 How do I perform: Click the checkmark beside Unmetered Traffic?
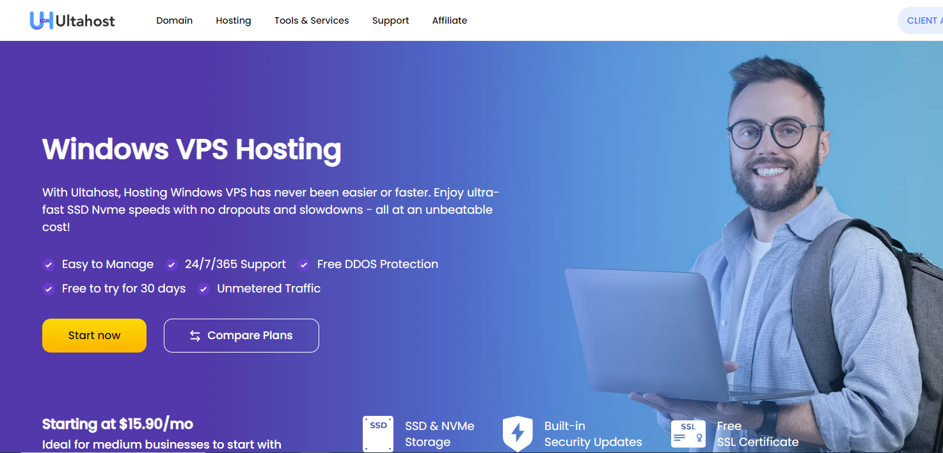(x=203, y=289)
